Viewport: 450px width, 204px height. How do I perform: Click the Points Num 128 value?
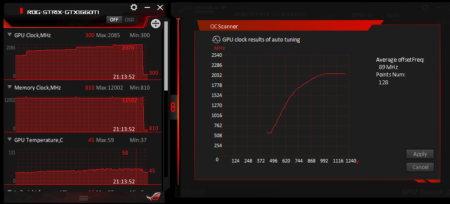(x=383, y=83)
